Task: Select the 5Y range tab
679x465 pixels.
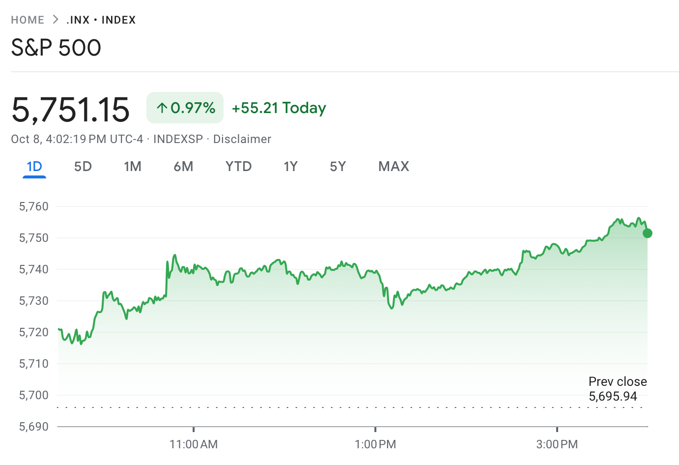Action: click(338, 167)
